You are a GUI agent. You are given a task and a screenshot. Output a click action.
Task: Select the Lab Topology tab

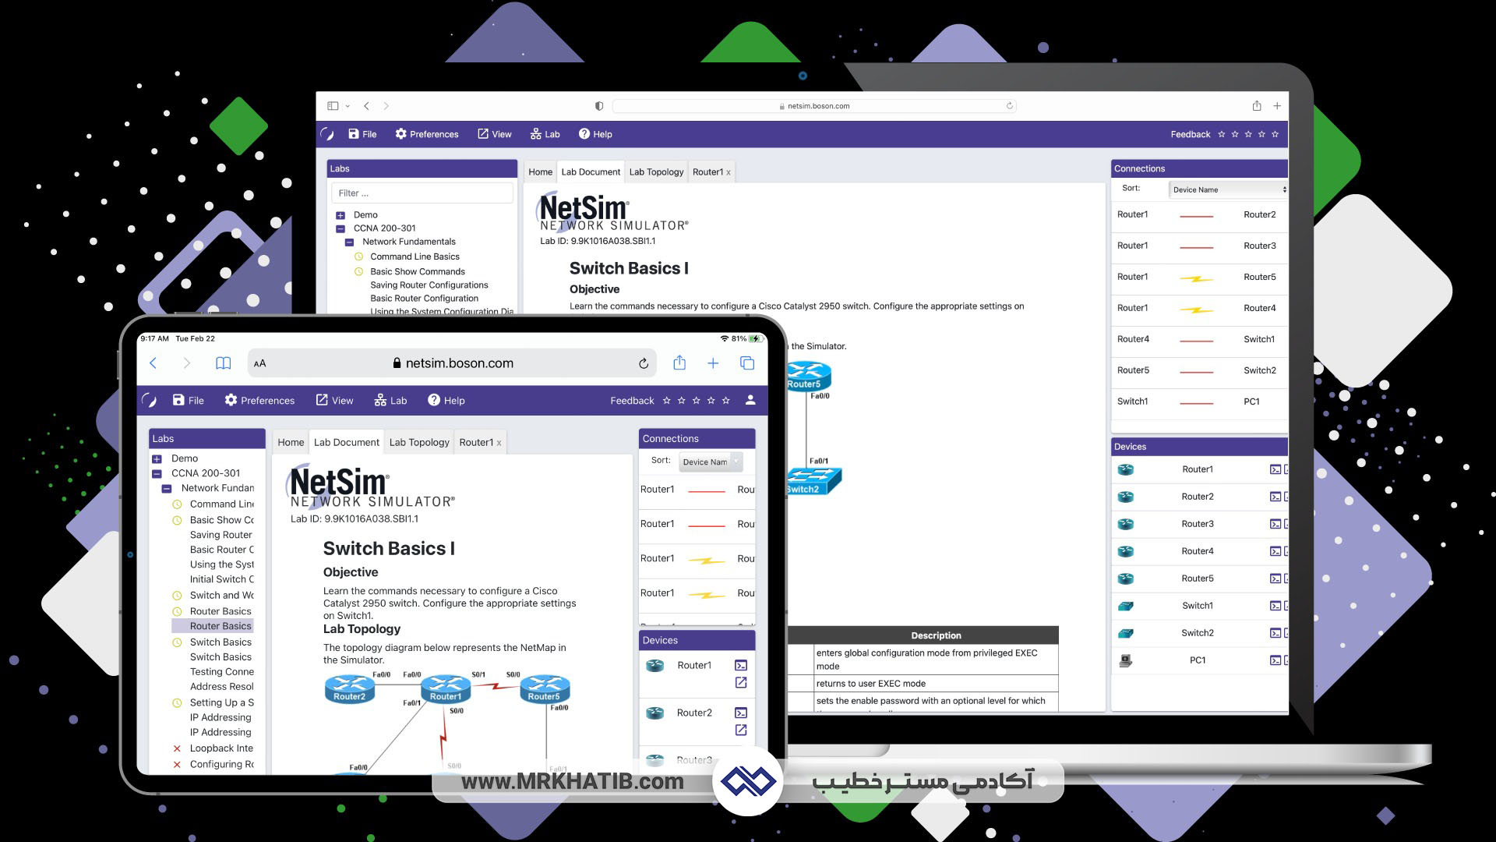[655, 172]
